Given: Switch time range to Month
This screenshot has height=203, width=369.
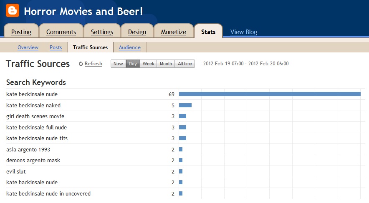Looking at the screenshot, I should (166, 64).
